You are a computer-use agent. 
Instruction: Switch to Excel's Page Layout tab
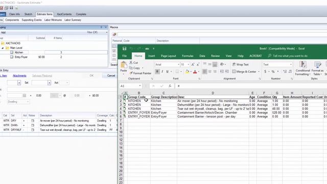tap(168, 56)
